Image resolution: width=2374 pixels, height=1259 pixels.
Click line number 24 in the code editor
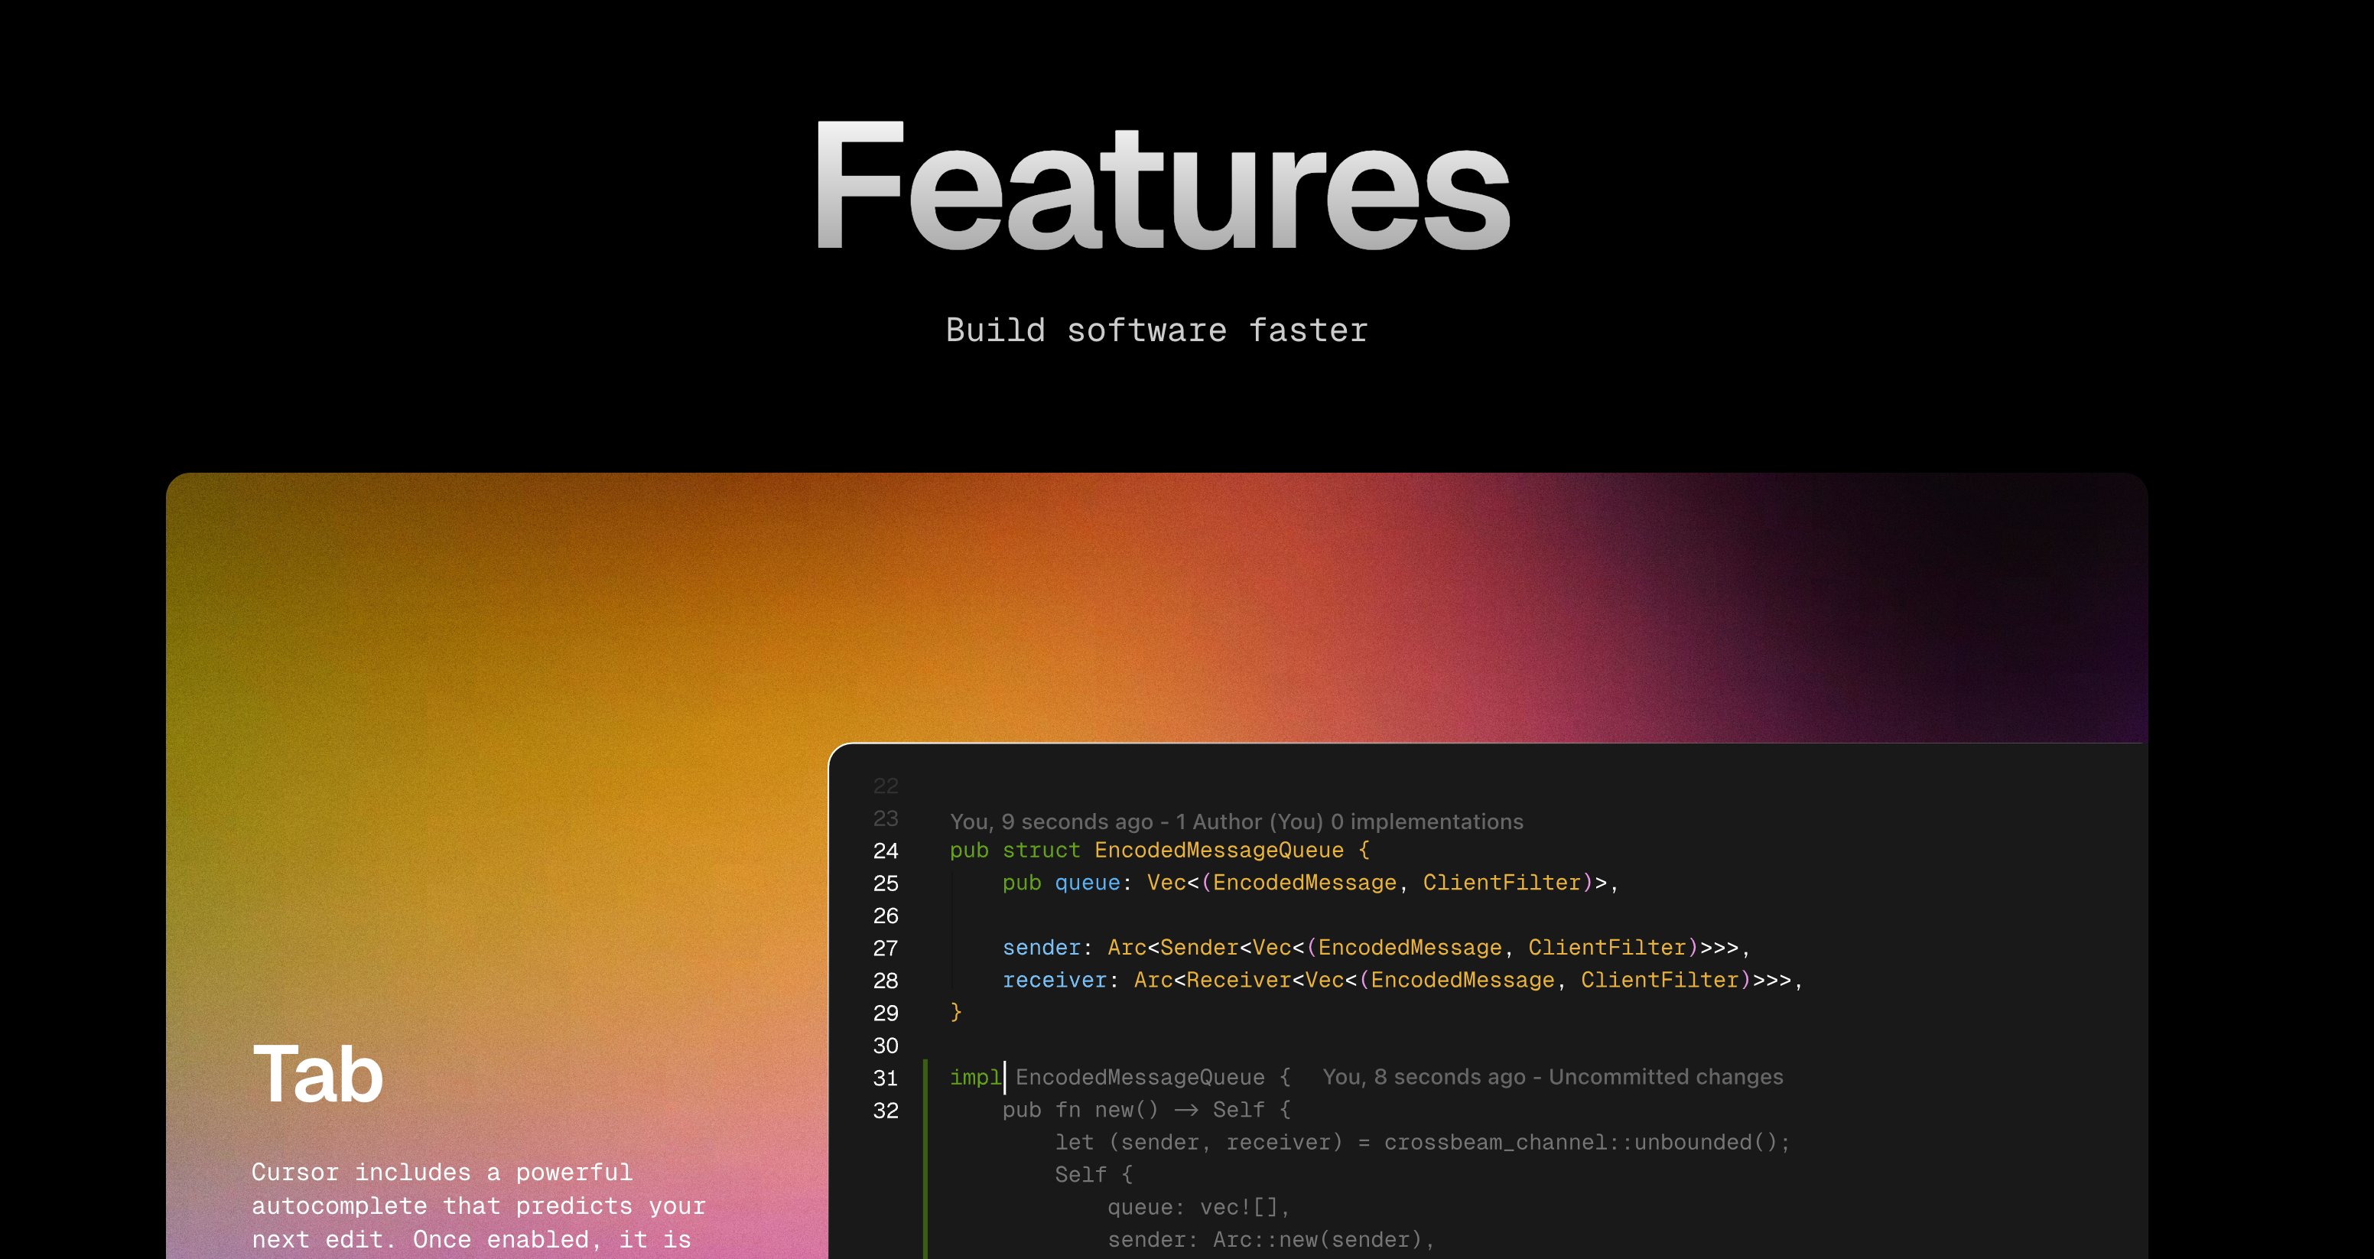click(x=885, y=851)
